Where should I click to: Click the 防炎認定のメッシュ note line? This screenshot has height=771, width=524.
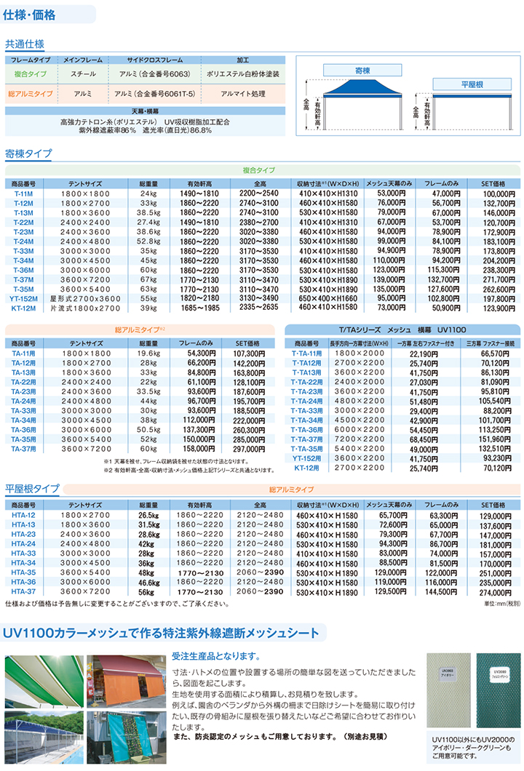(x=280, y=737)
